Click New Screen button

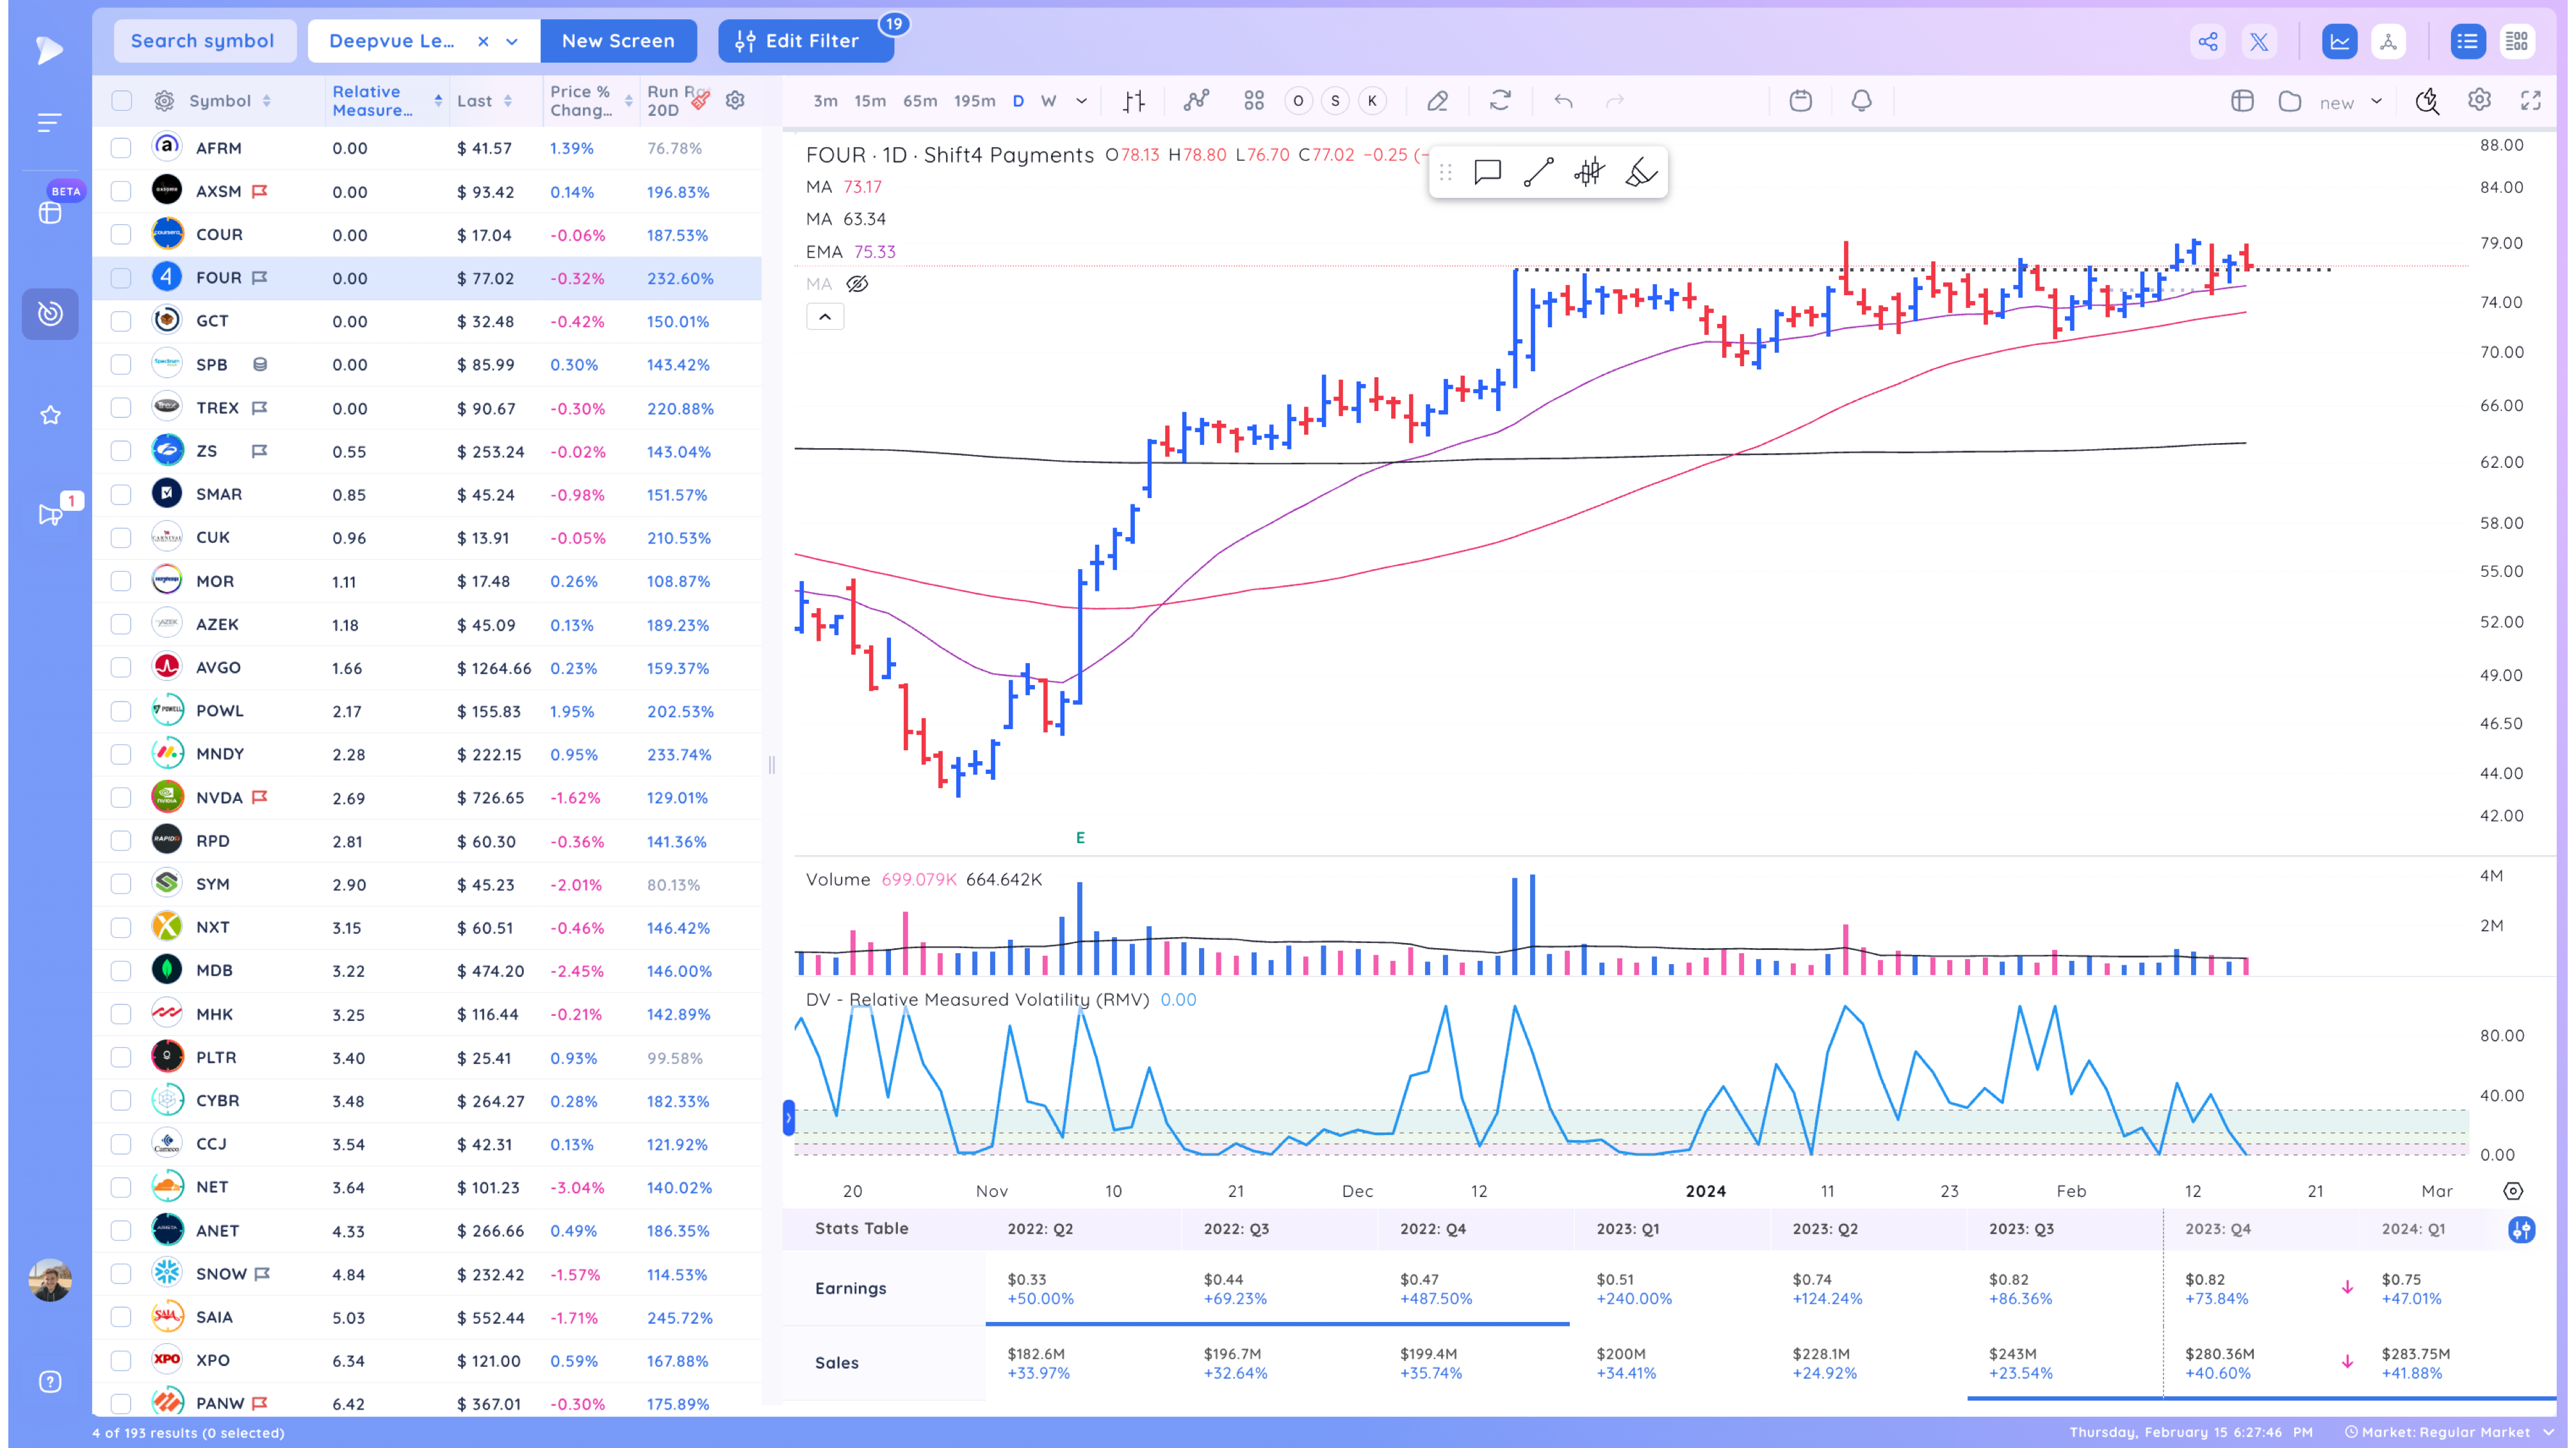click(618, 41)
